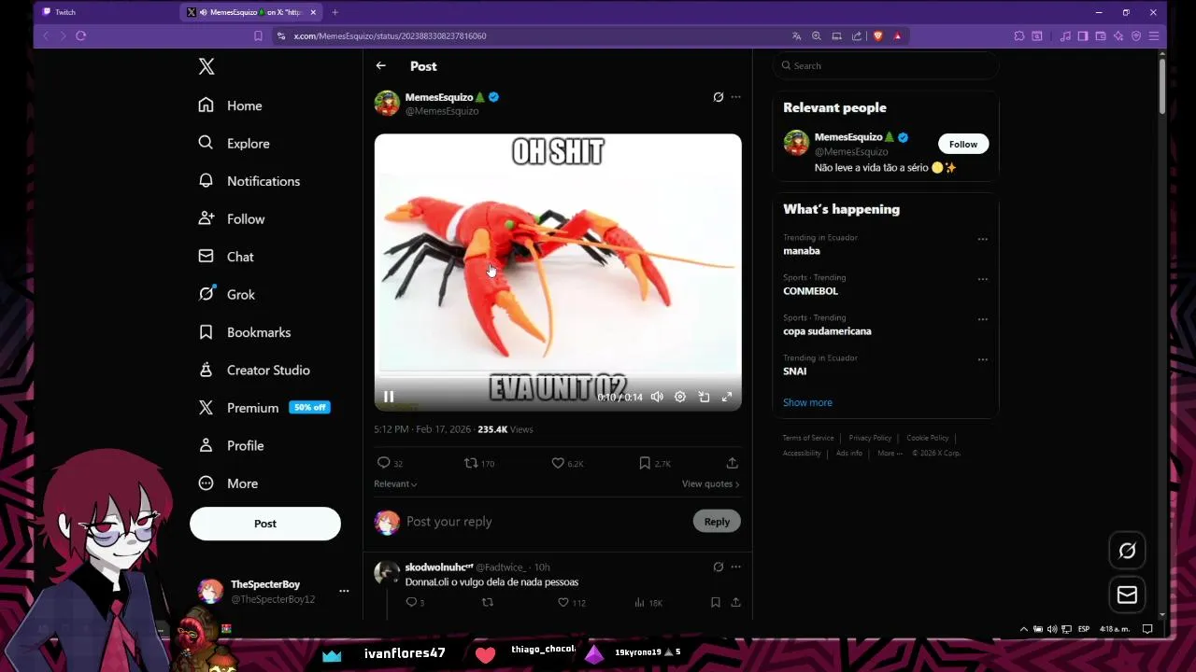Click the white Post button in sidebar

[265, 524]
